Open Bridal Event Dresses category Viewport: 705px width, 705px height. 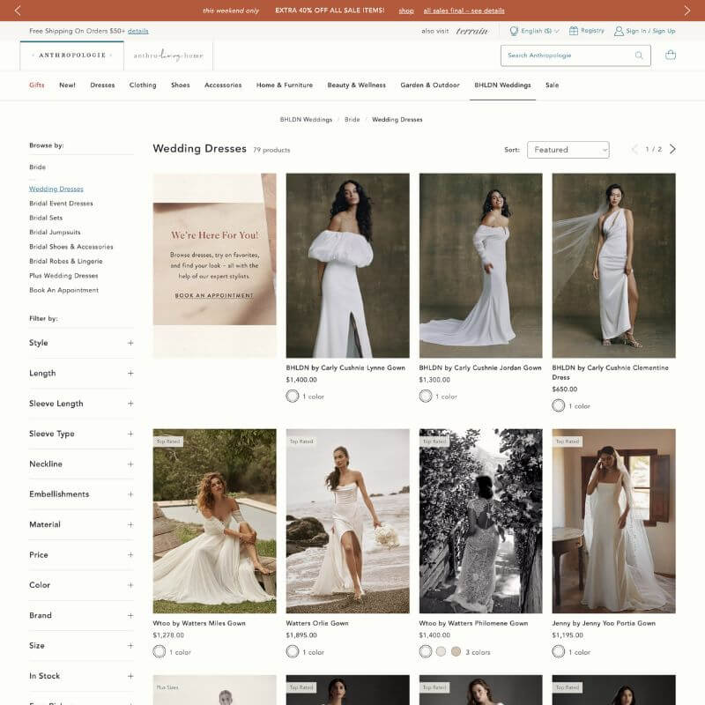61,204
